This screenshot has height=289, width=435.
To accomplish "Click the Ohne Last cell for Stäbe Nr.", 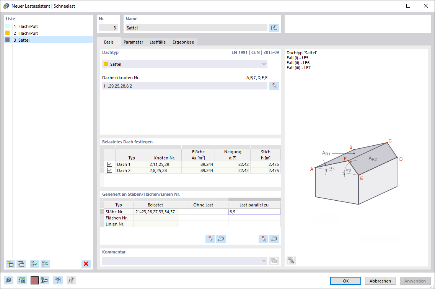I will pos(204,212).
